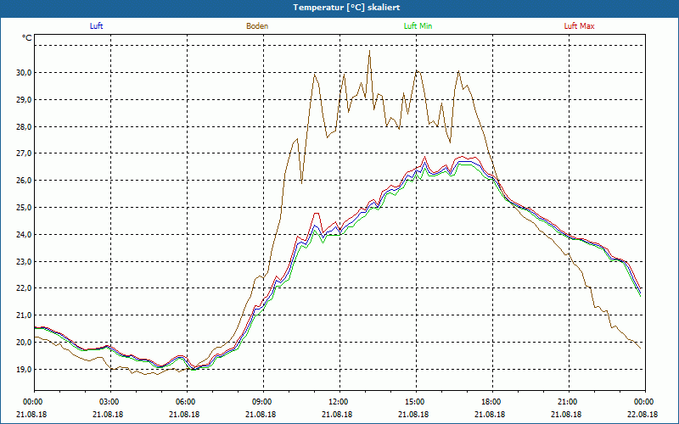This screenshot has width=679, height=424.
Task: Click the 06:00 time axis label
Action: [x=187, y=402]
